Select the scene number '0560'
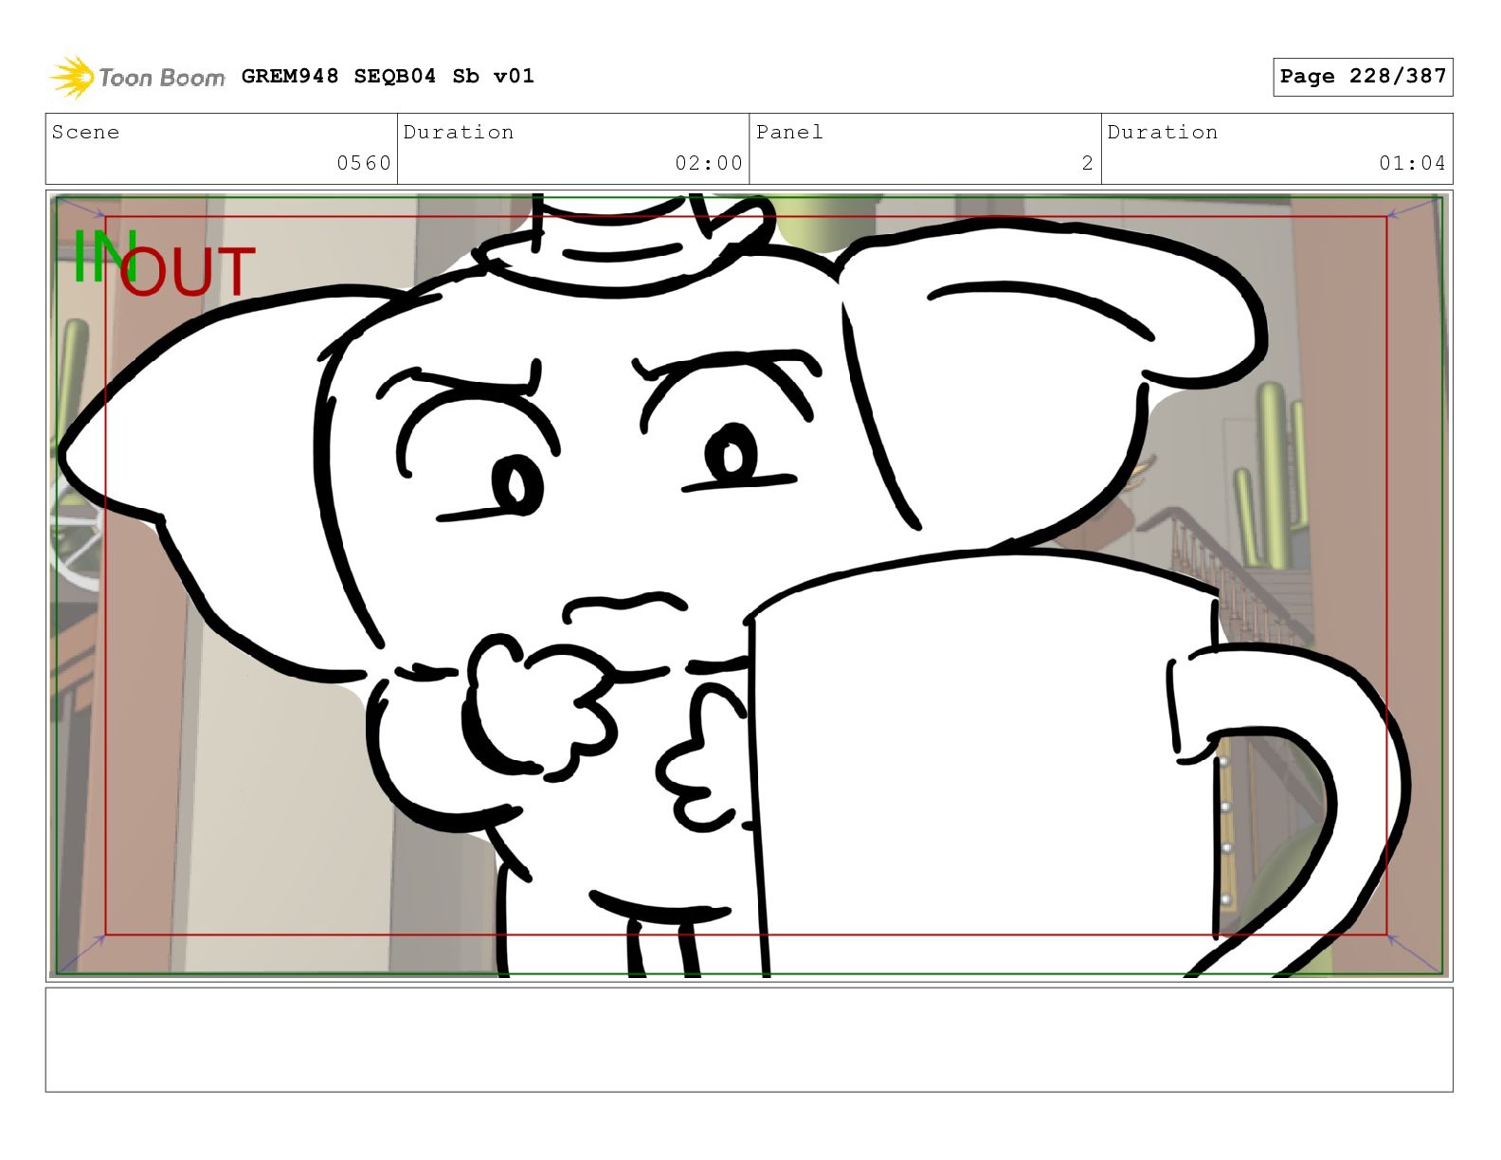This screenshot has height=1160, width=1501. click(364, 163)
